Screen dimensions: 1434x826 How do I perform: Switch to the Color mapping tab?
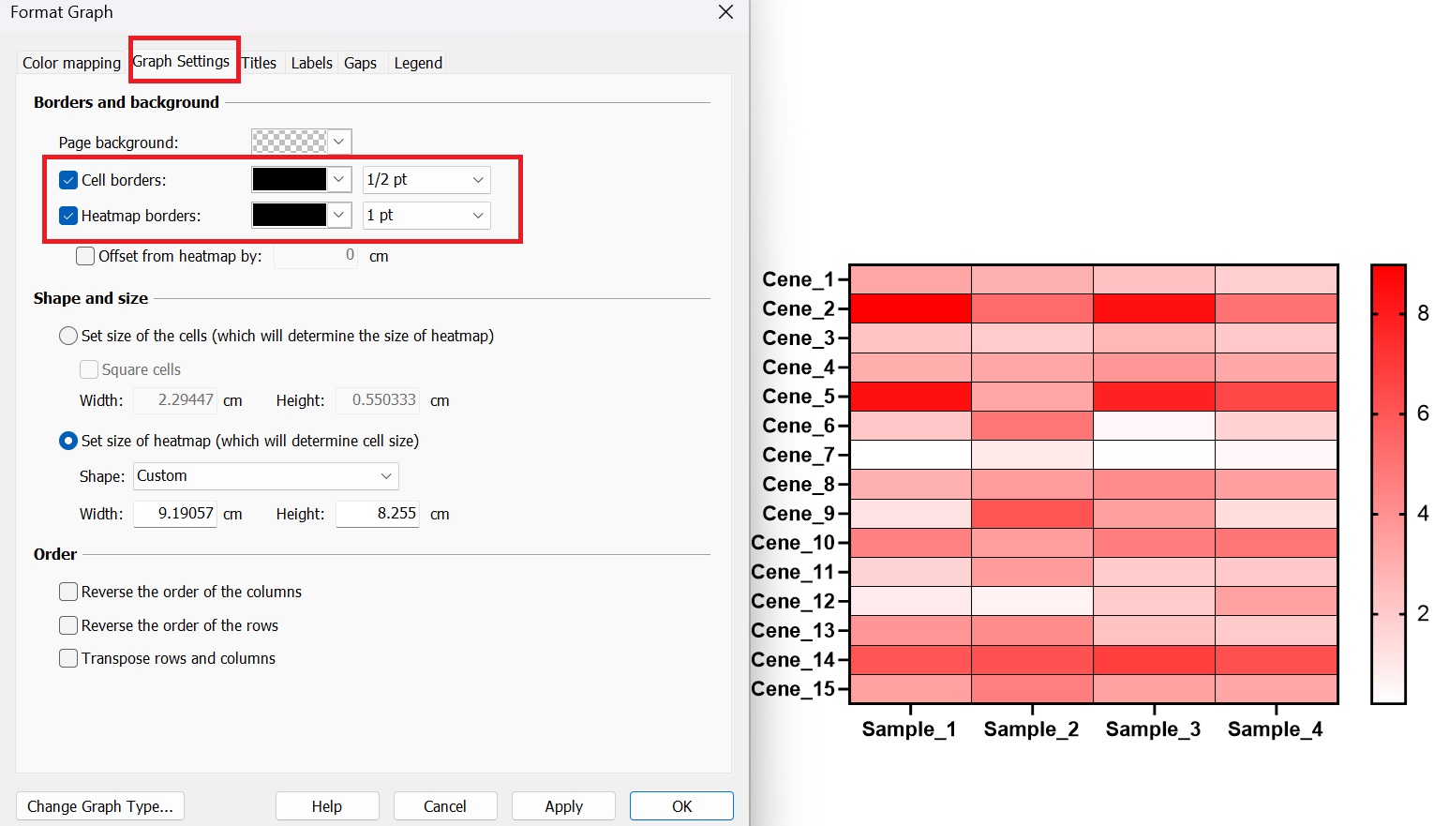click(71, 63)
